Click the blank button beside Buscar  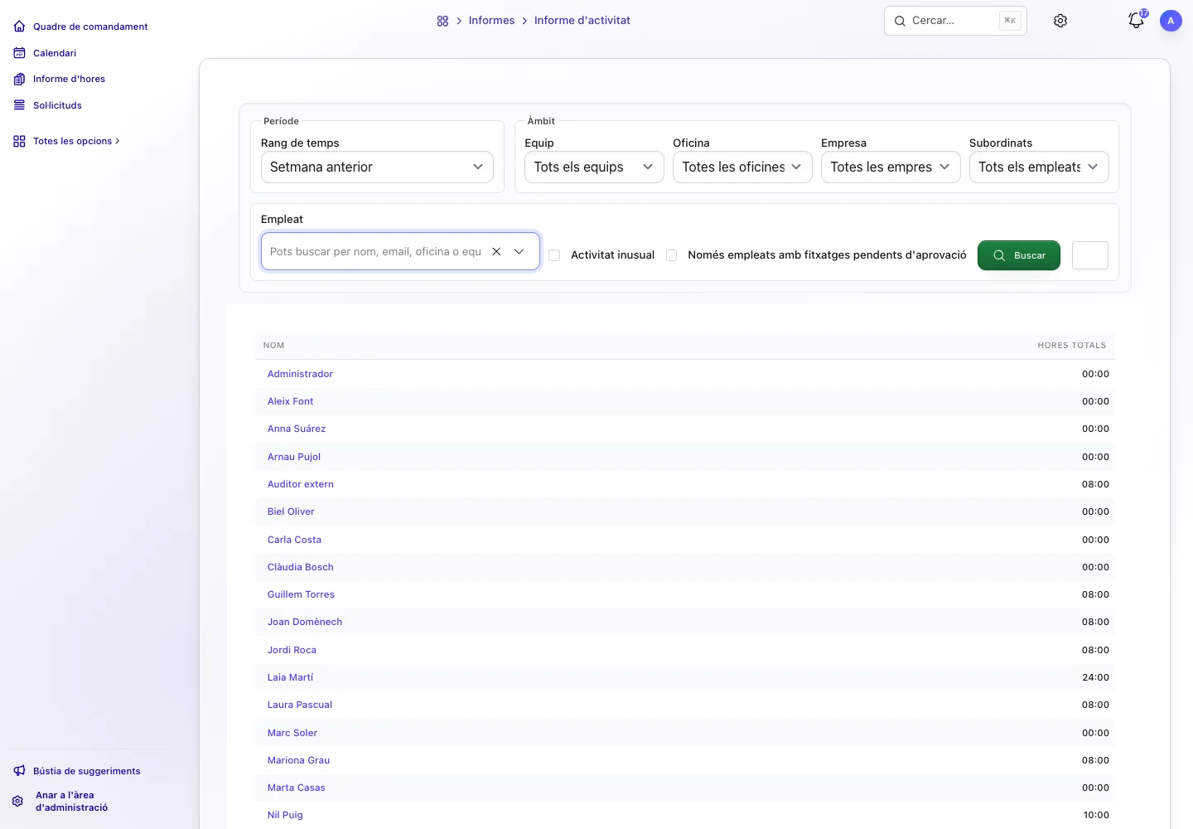[x=1090, y=255]
